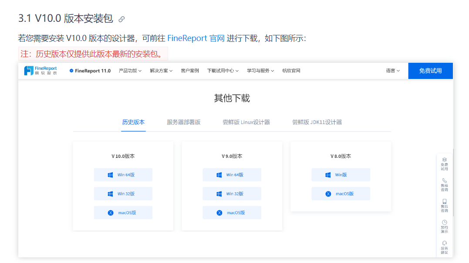This screenshot has width=469, height=263.
Task: Click the 免费试用 blue button
Action: [x=430, y=71]
